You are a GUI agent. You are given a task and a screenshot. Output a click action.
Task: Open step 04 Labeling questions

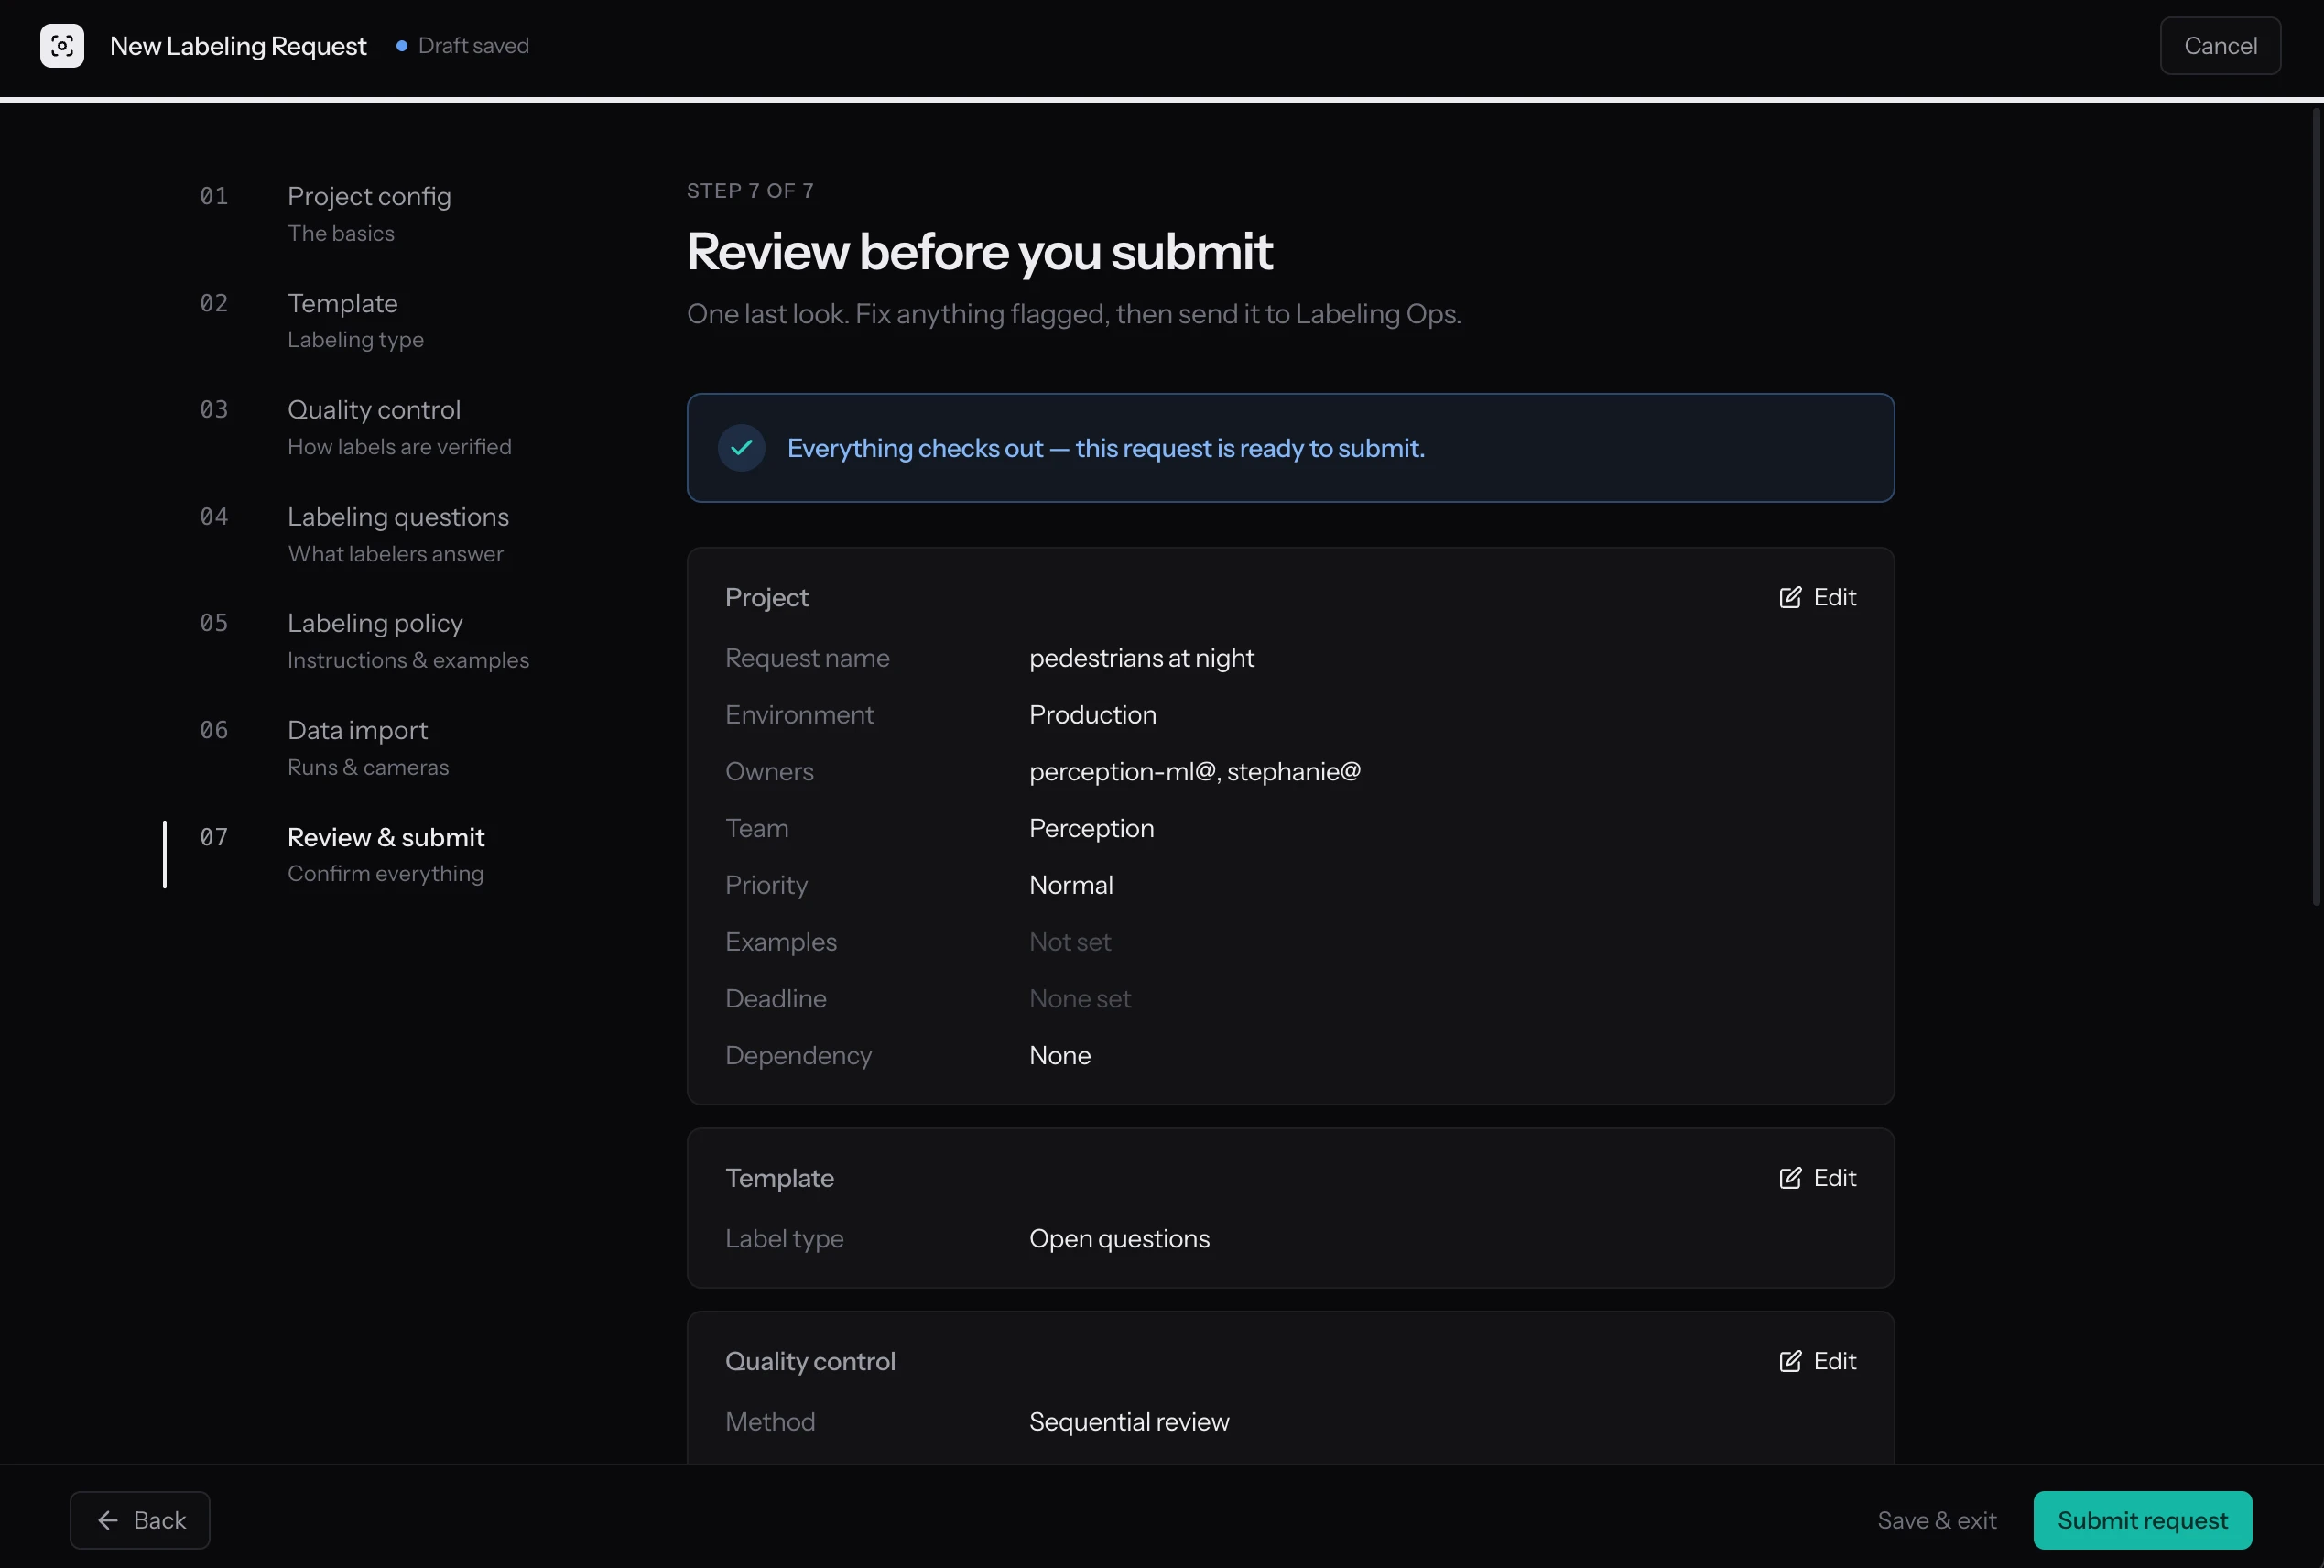pyautogui.click(x=370, y=534)
